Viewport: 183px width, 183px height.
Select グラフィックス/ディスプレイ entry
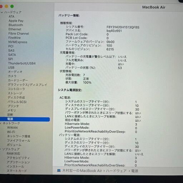pyautogui.click(x=28, y=85)
